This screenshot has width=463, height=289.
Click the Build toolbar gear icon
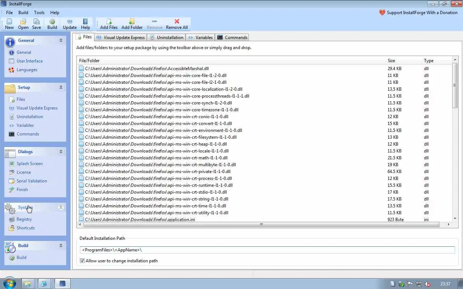point(52,24)
